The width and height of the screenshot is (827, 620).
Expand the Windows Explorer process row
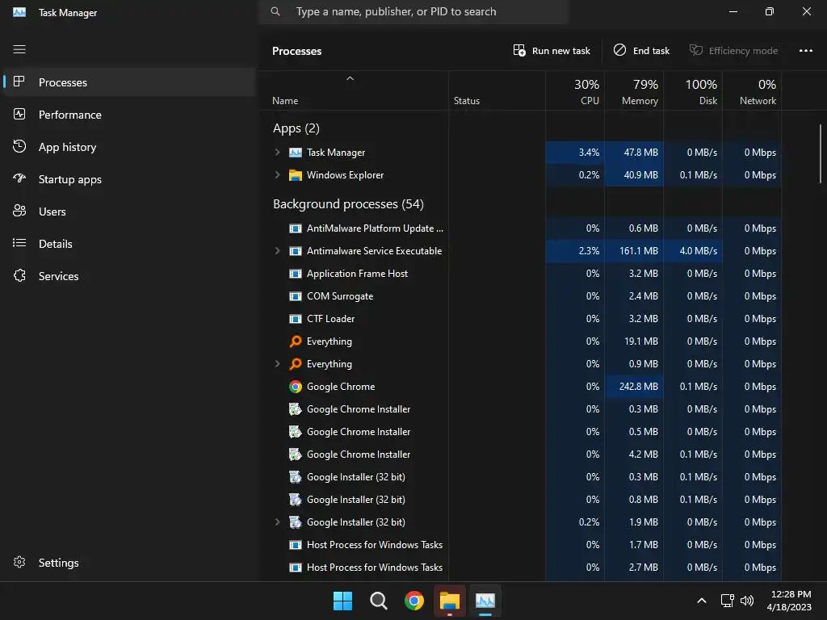click(x=278, y=174)
